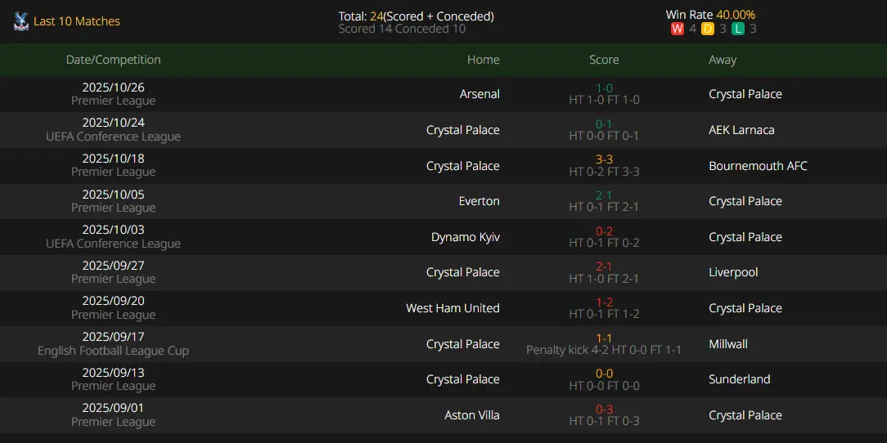Open the West Ham United team link
The width and height of the screenshot is (887, 443).
coord(453,308)
